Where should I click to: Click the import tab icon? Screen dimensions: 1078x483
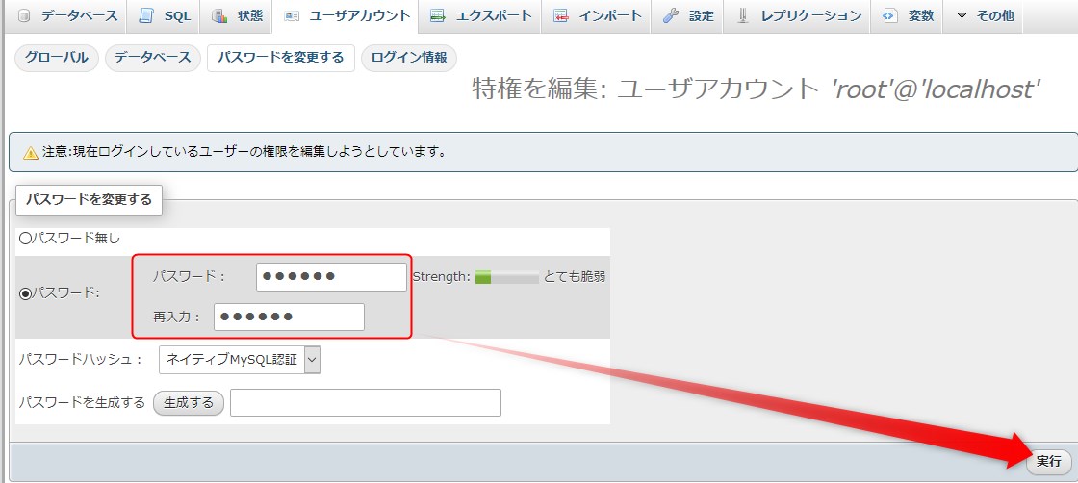[x=561, y=15]
